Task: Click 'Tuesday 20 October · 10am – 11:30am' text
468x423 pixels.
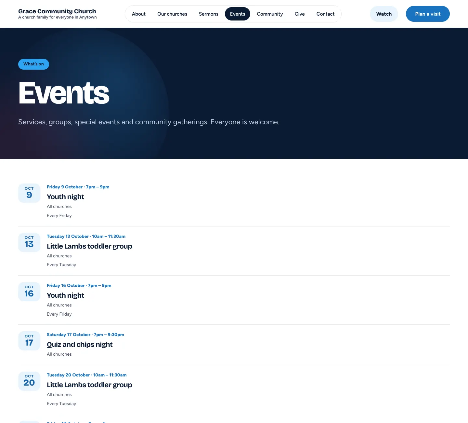Action: [x=87, y=375]
